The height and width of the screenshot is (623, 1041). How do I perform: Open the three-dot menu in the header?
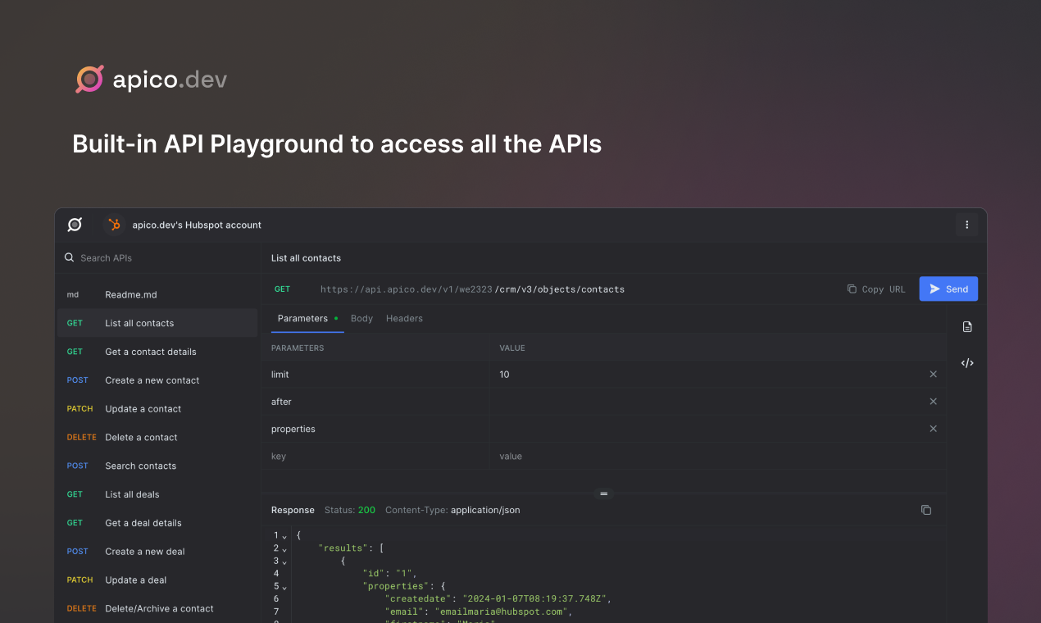(x=967, y=225)
